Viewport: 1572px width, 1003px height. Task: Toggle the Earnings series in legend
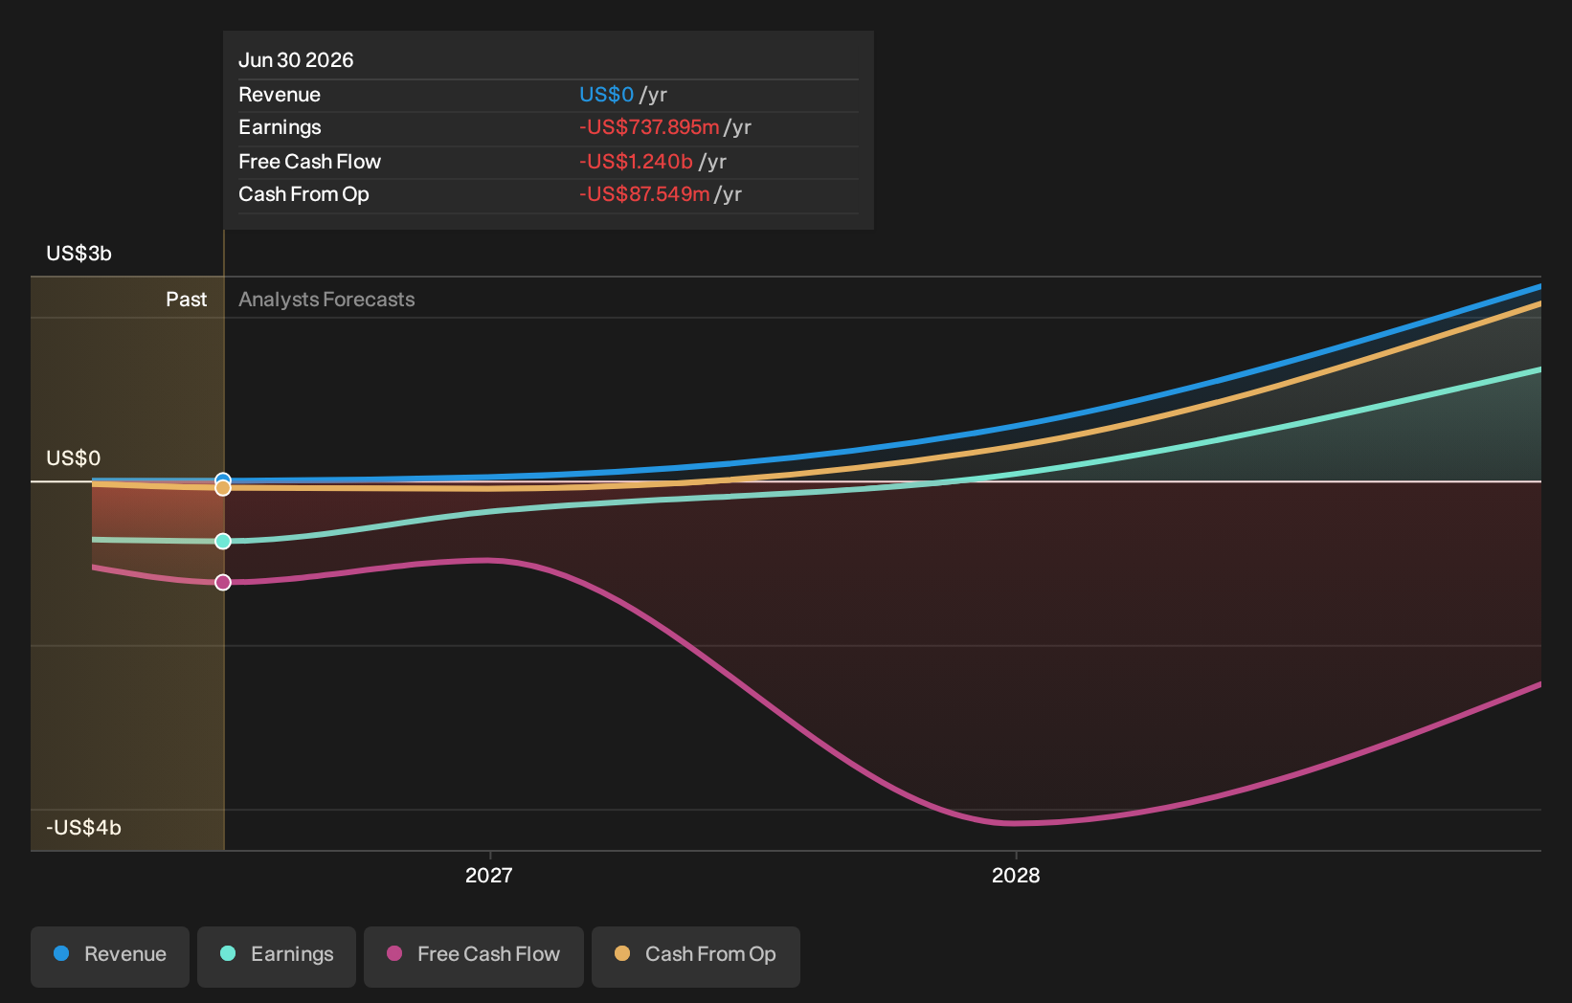(277, 955)
